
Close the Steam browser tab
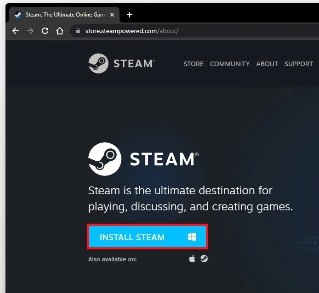point(112,15)
